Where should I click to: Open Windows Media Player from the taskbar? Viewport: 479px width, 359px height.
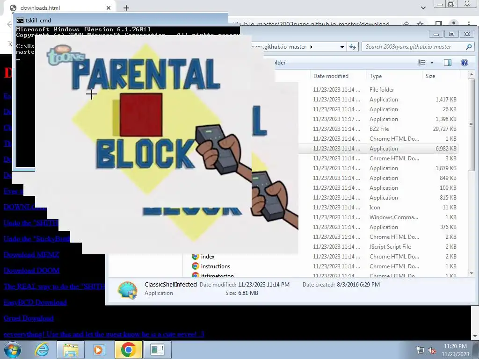99,350
